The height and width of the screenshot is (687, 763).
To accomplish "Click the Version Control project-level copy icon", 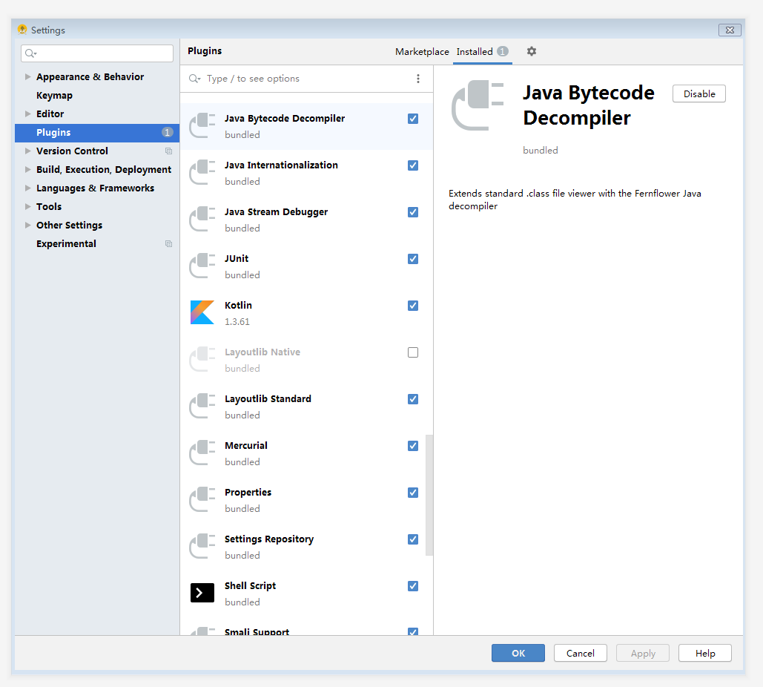I will (168, 151).
